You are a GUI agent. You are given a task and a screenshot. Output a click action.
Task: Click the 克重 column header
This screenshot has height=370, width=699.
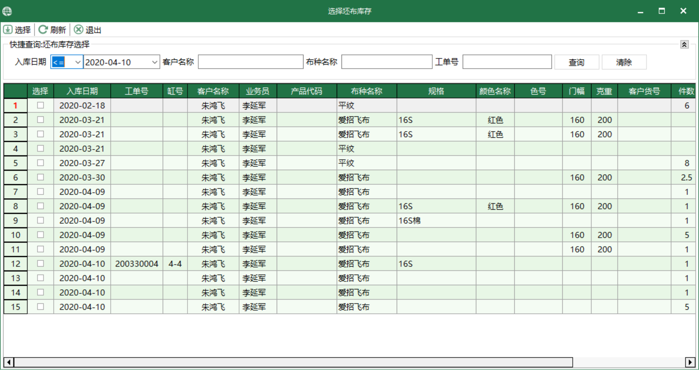pos(604,91)
